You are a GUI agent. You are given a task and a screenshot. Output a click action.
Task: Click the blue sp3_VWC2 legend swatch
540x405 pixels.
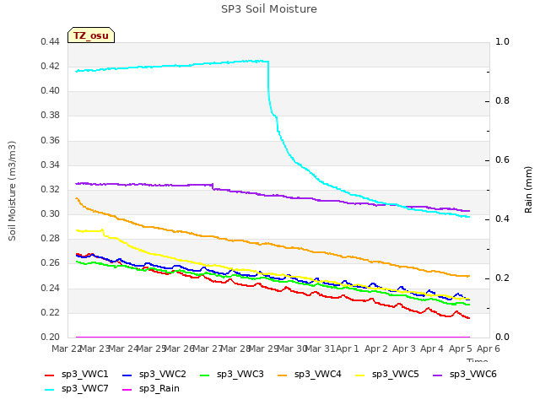(x=127, y=375)
